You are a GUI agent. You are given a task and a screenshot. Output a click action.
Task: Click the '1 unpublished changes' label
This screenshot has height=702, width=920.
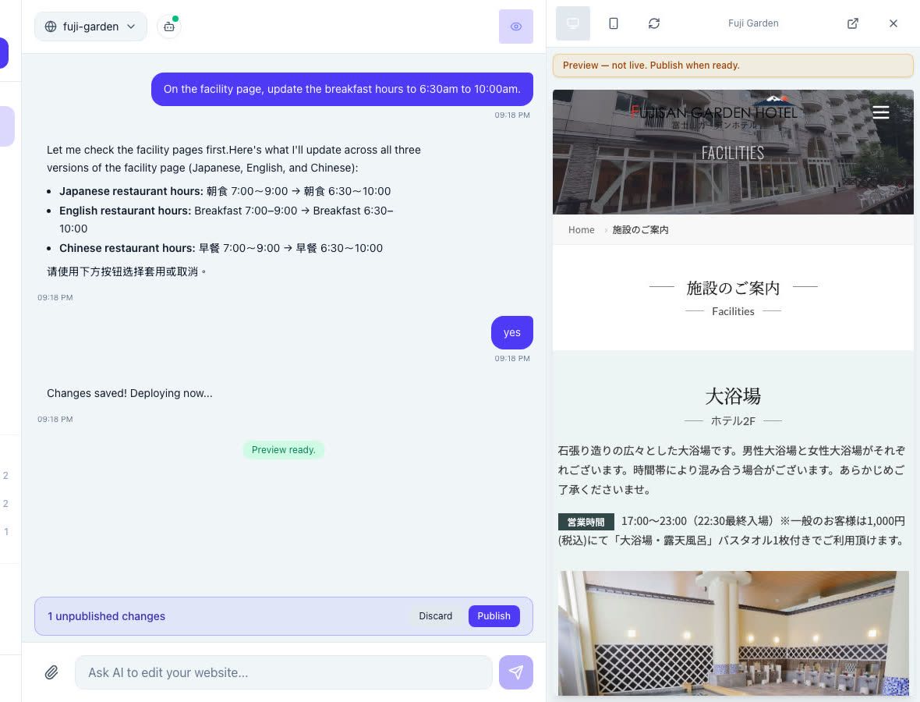tap(106, 615)
